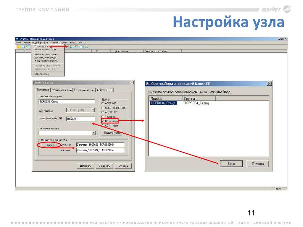
Task: Click the NUM status bar indicator
Action: tap(278, 189)
